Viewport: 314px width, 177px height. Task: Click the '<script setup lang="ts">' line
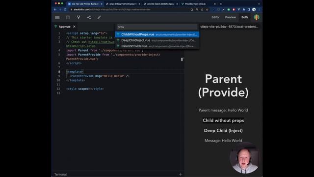[87, 33]
